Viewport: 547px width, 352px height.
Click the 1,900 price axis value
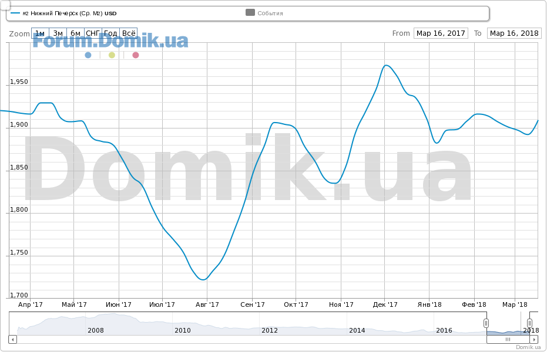pyautogui.click(x=19, y=124)
